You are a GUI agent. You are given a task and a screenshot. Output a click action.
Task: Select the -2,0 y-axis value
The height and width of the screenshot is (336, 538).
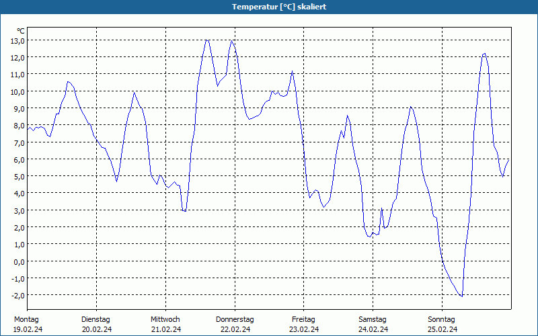coord(18,296)
